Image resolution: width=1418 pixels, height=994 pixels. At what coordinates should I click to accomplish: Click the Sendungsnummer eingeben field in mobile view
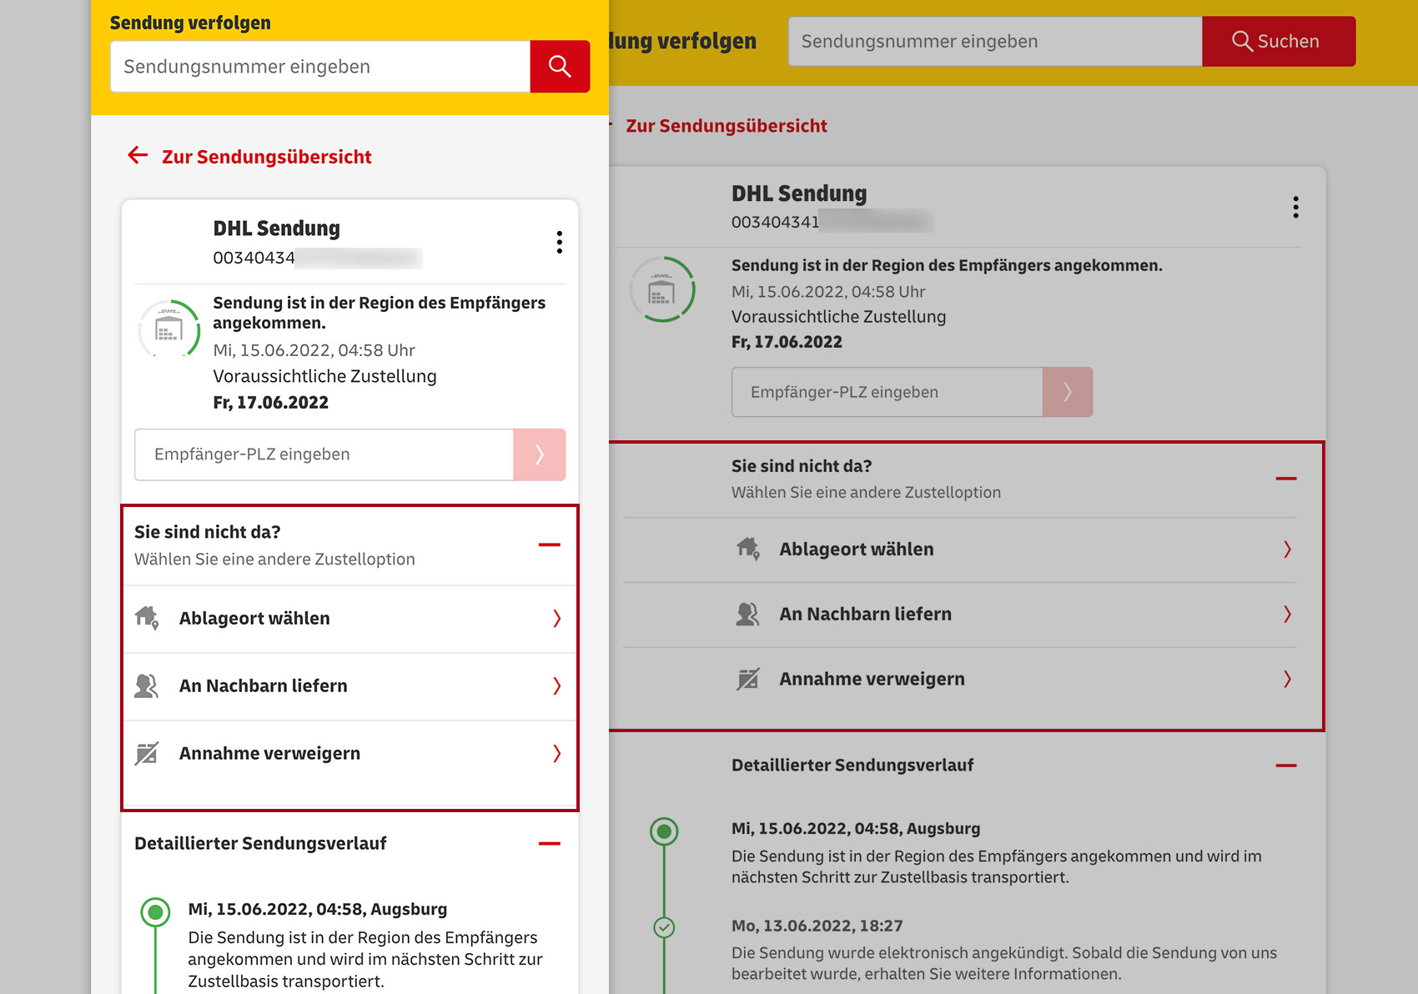click(320, 67)
